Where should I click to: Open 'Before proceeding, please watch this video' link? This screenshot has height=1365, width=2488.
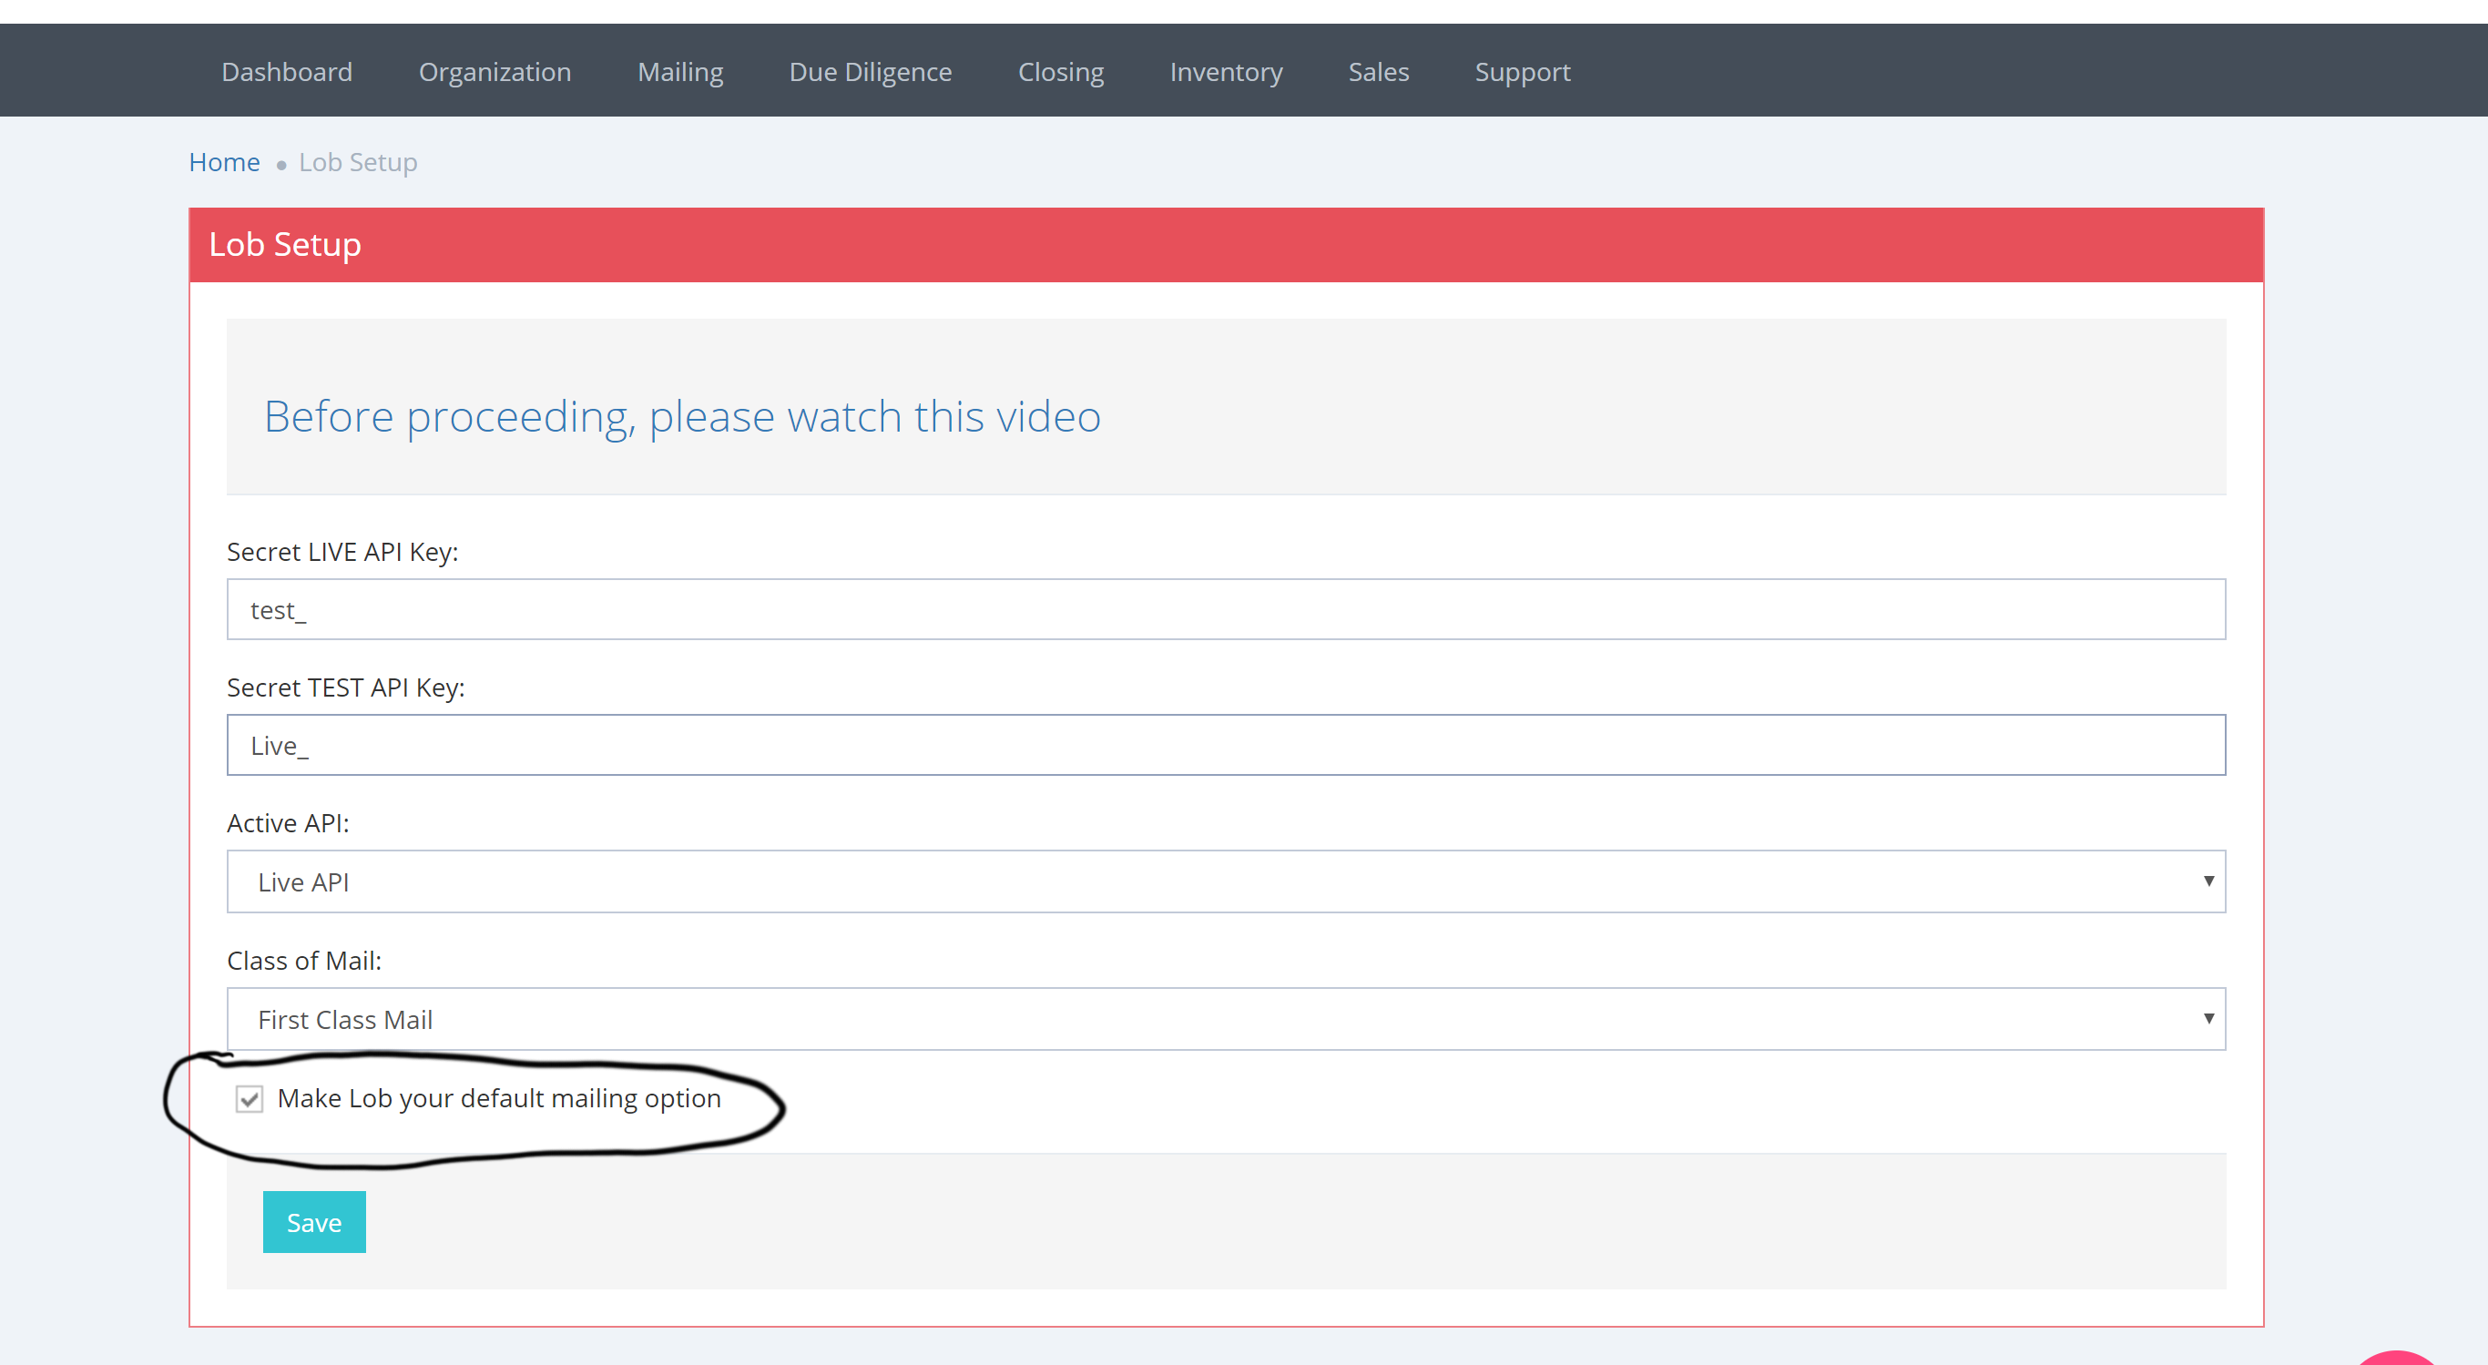(x=682, y=416)
